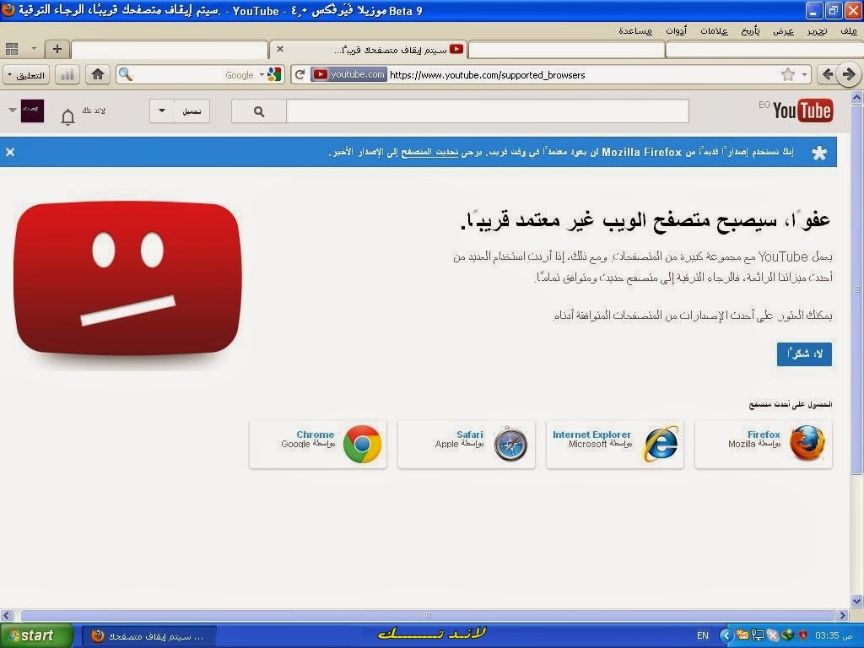Screen dimensions: 864x648
Task: Click the تحديث المتصفح link in banner
Action: pos(429,152)
